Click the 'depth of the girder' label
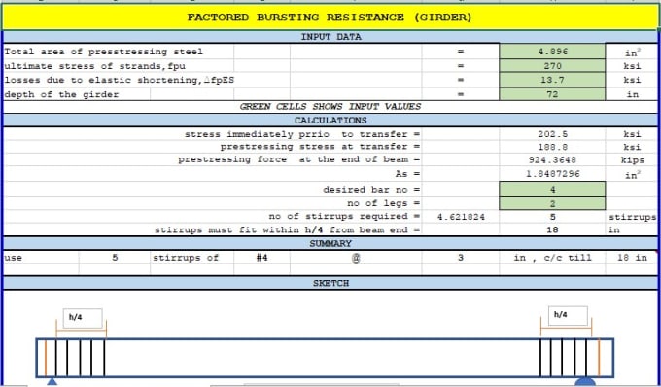This screenshot has height=387, width=661. (61, 94)
